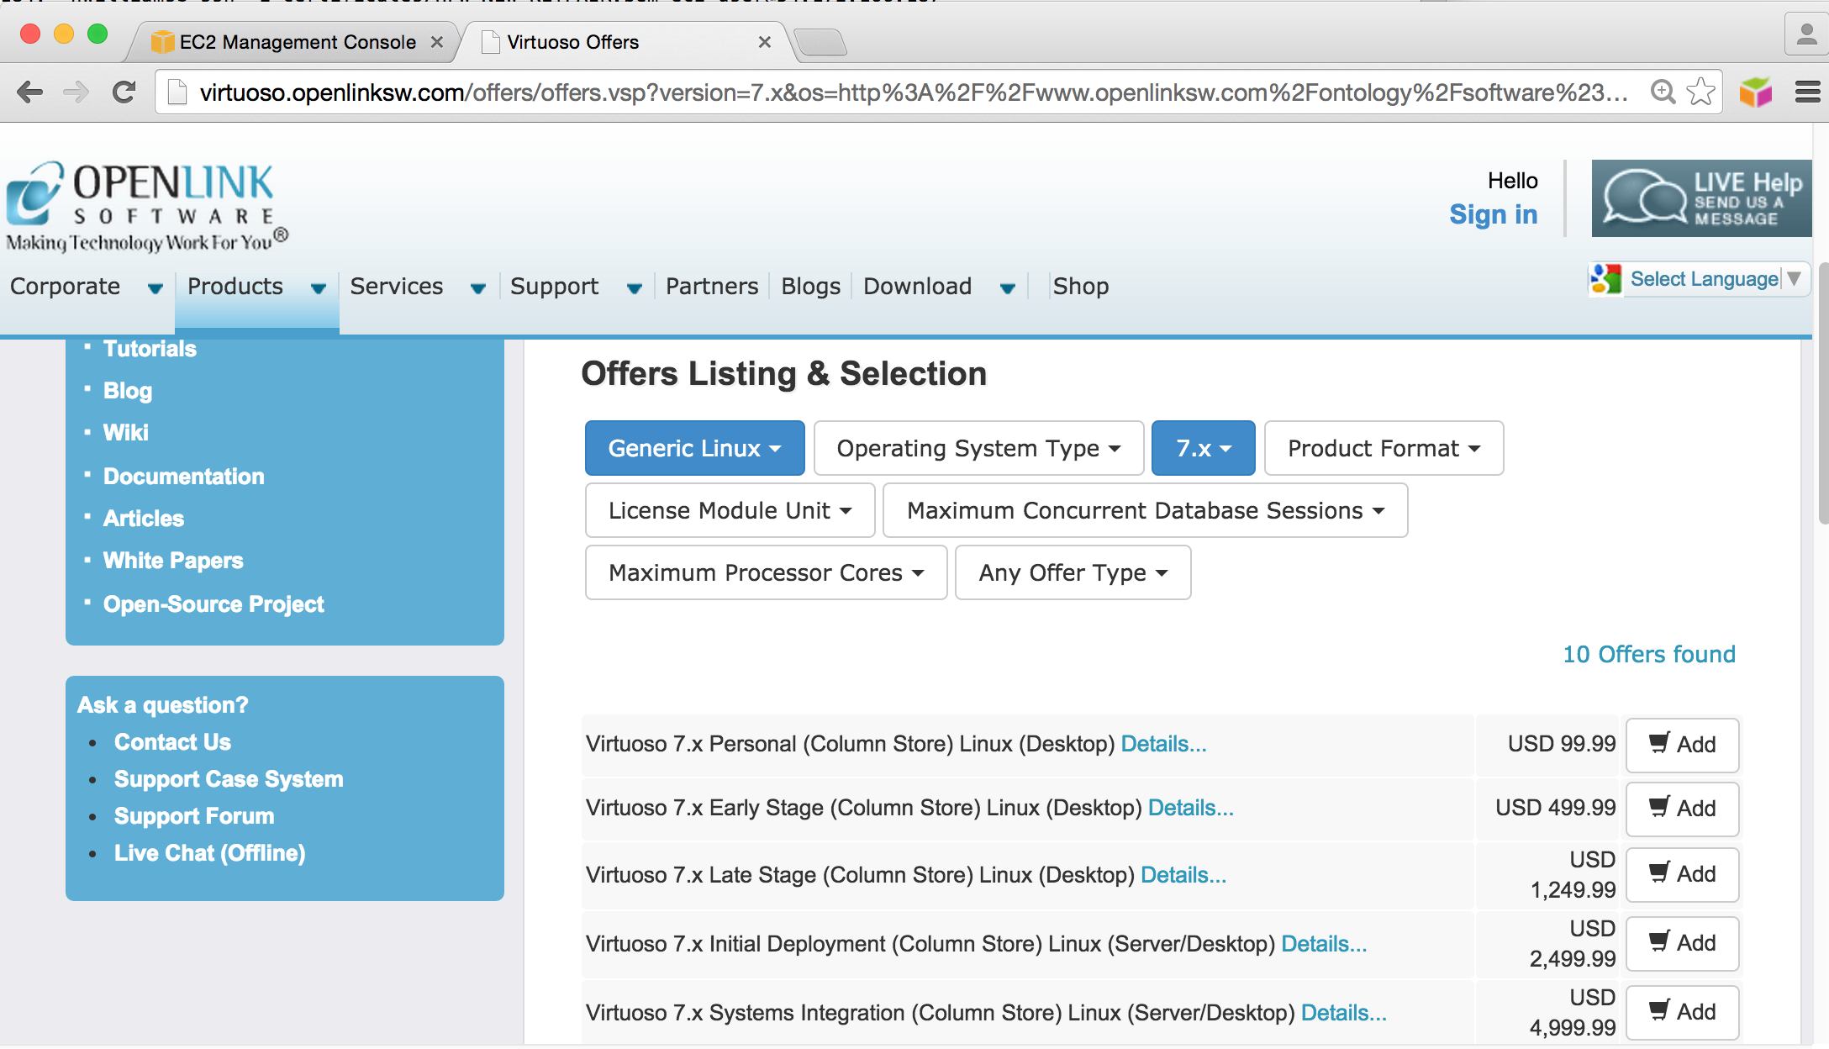The image size is (1829, 1049).
Task: Click the Chrome user profile icon
Action: pyautogui.click(x=1805, y=35)
